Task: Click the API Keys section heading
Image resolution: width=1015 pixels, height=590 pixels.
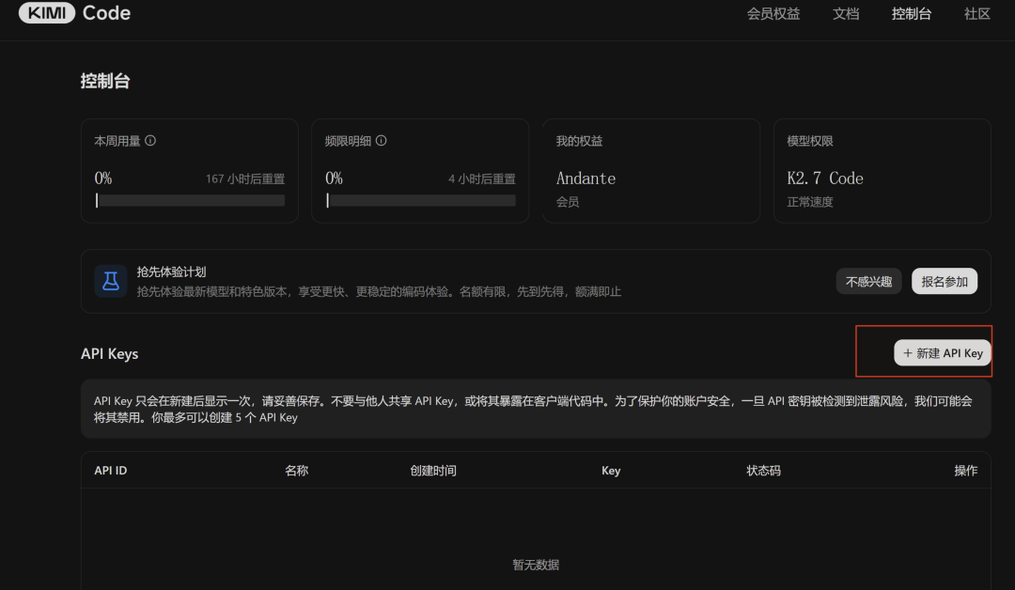Action: (109, 354)
